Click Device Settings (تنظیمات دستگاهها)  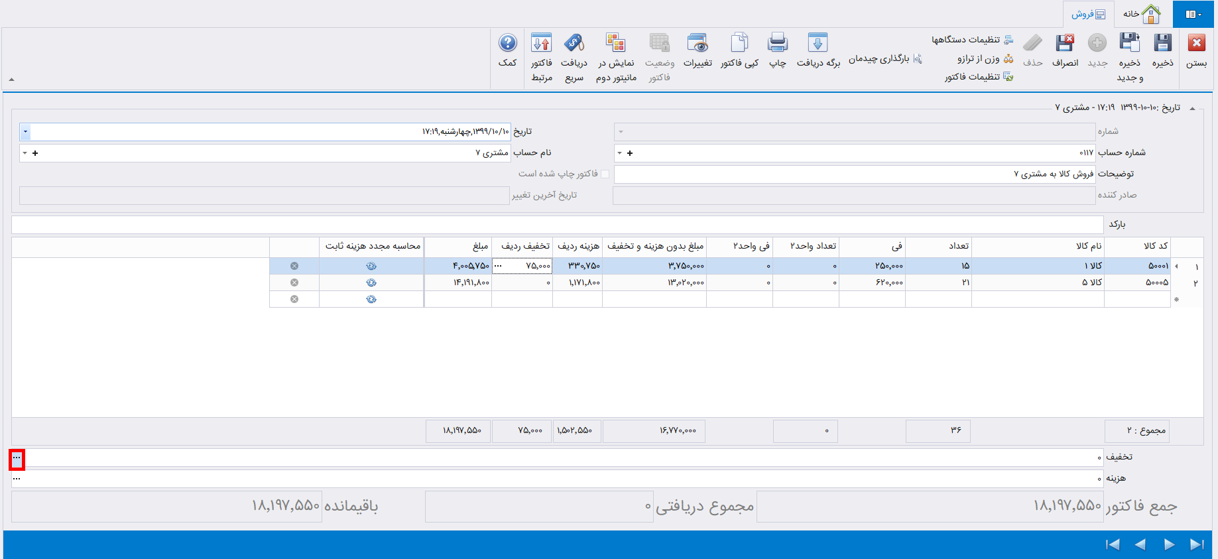pos(972,40)
